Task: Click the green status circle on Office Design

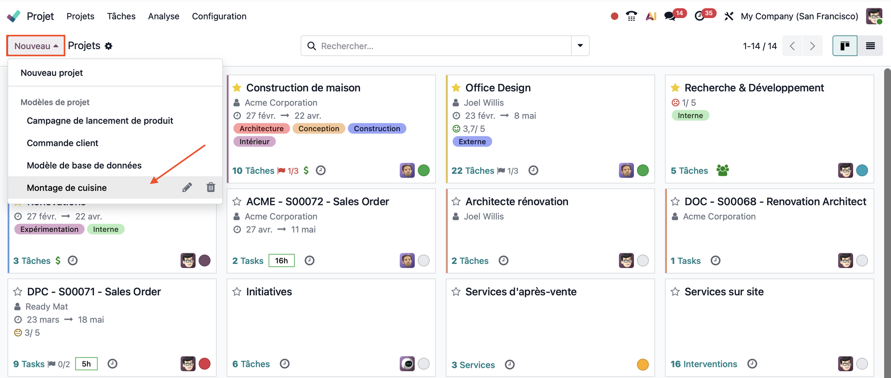Action: pyautogui.click(x=643, y=171)
